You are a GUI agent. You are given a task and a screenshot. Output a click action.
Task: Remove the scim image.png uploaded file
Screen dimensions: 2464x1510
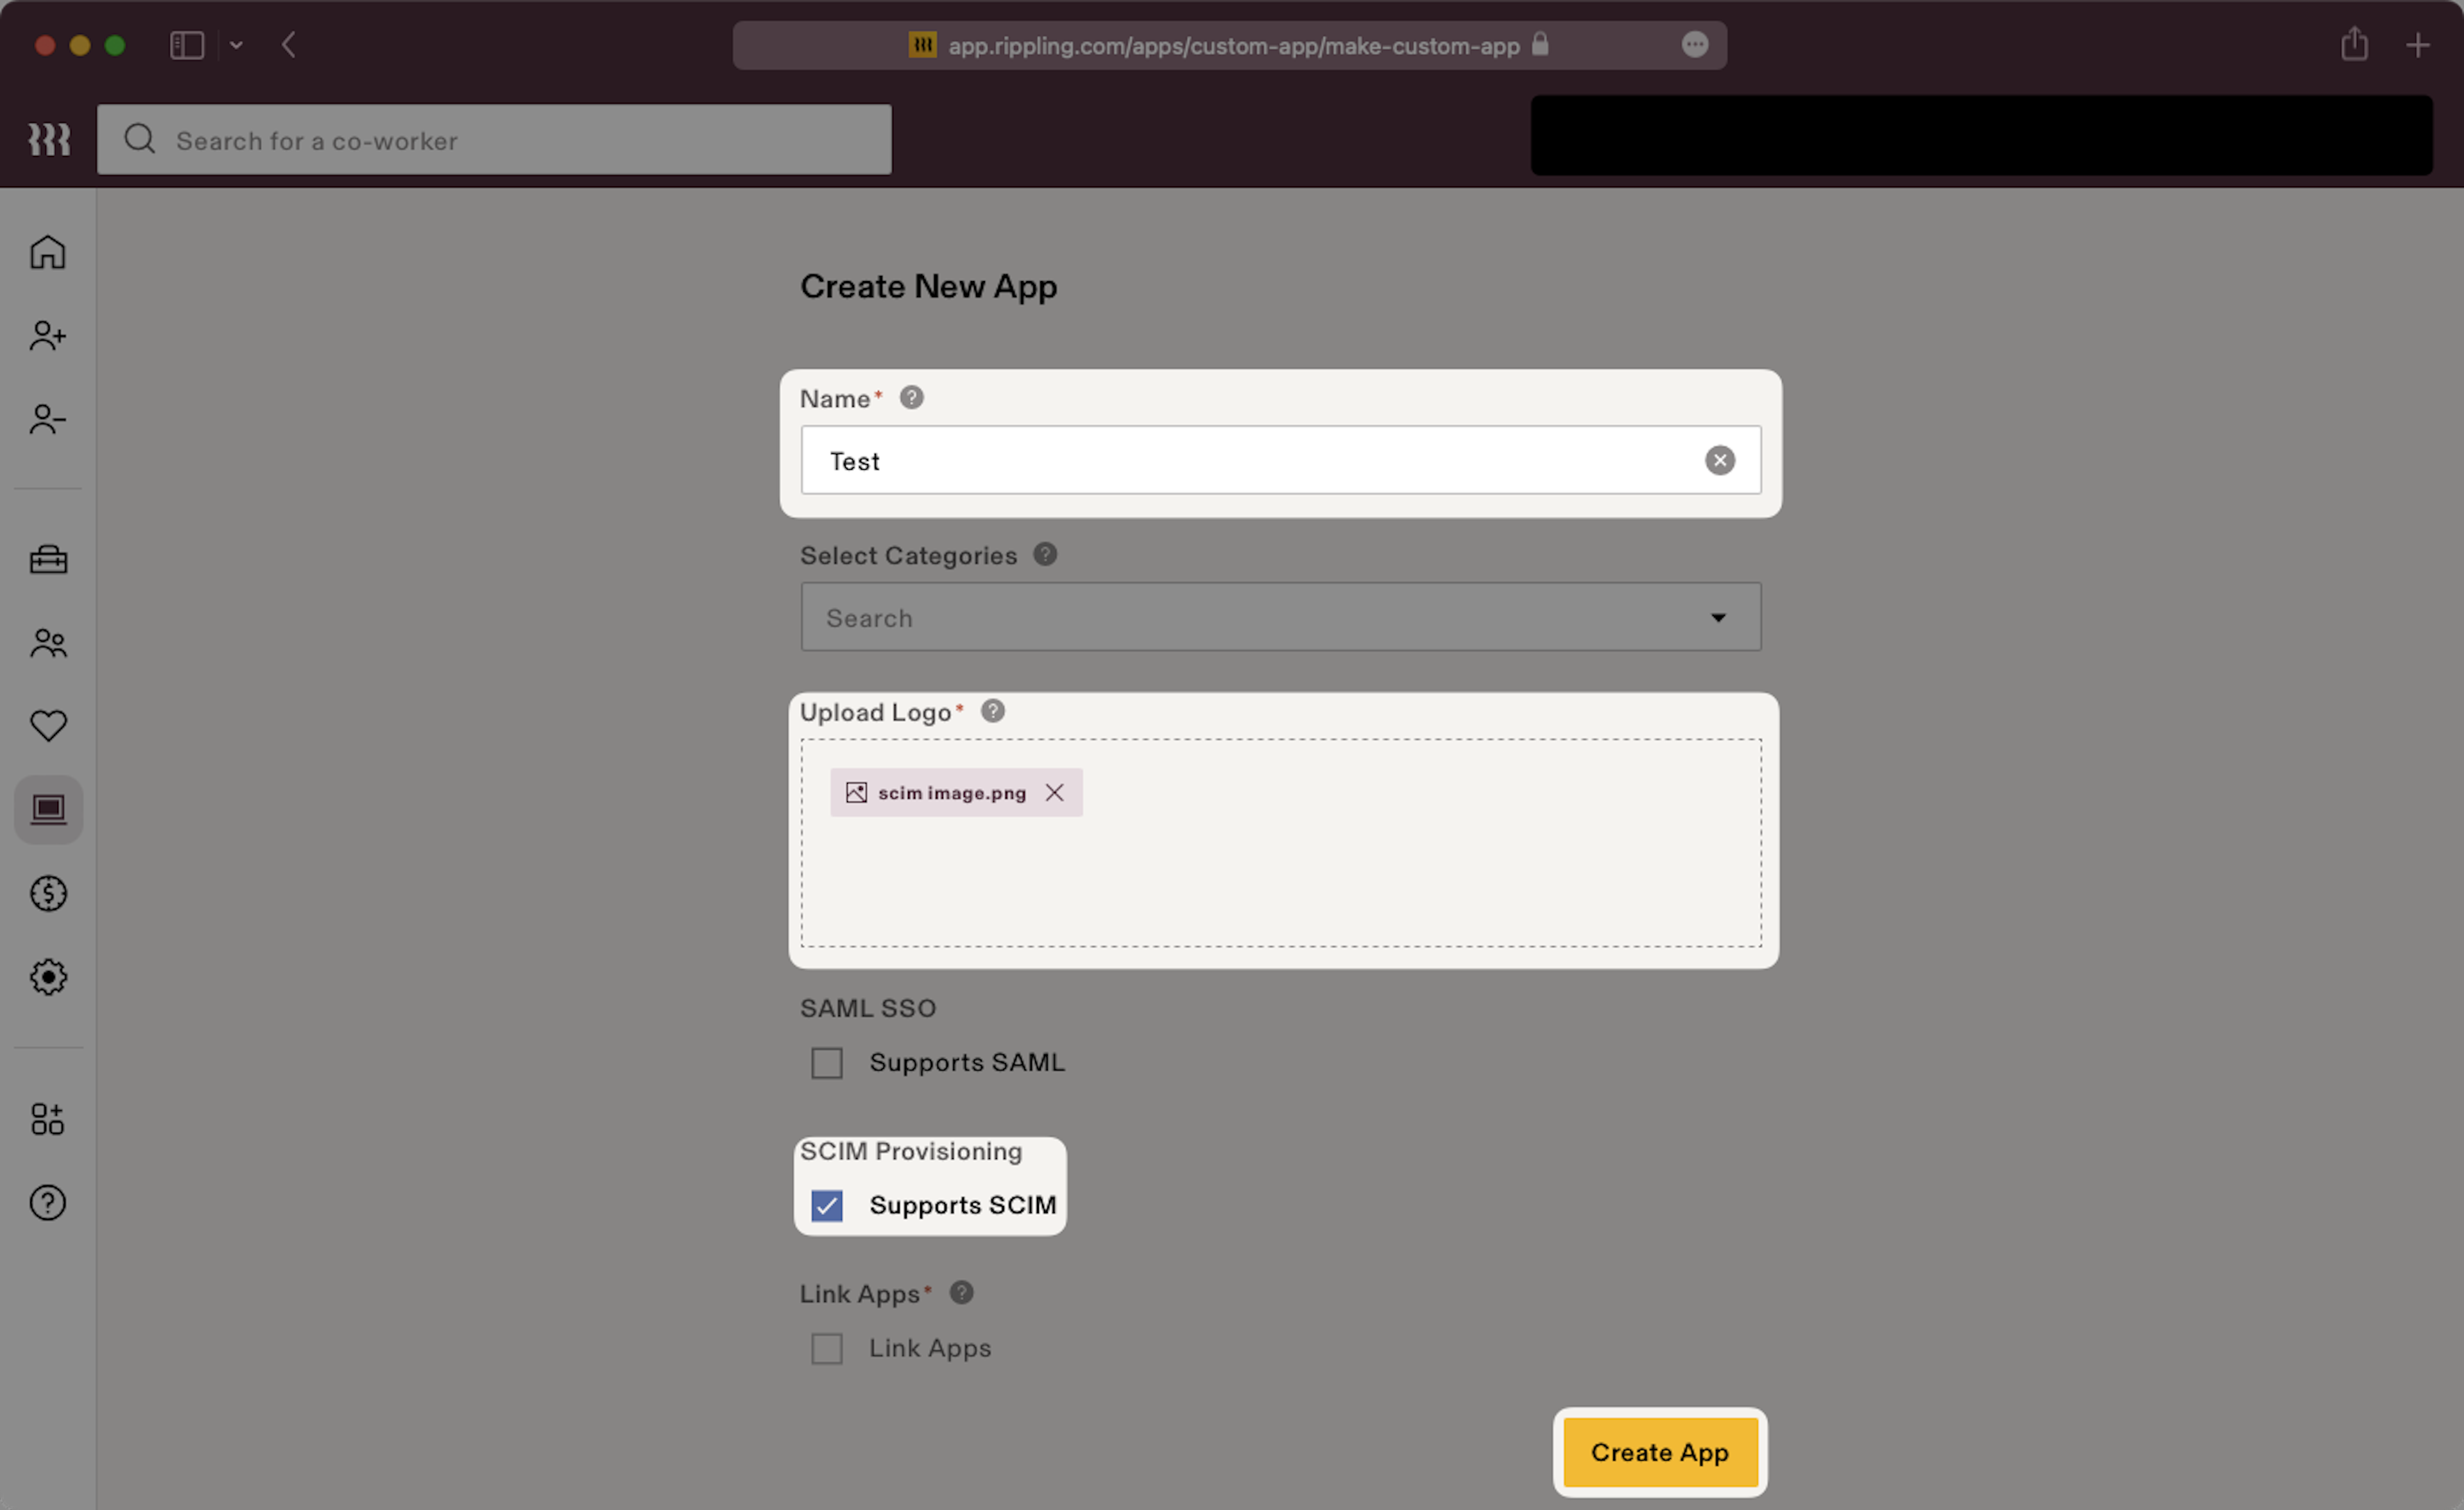click(1054, 793)
